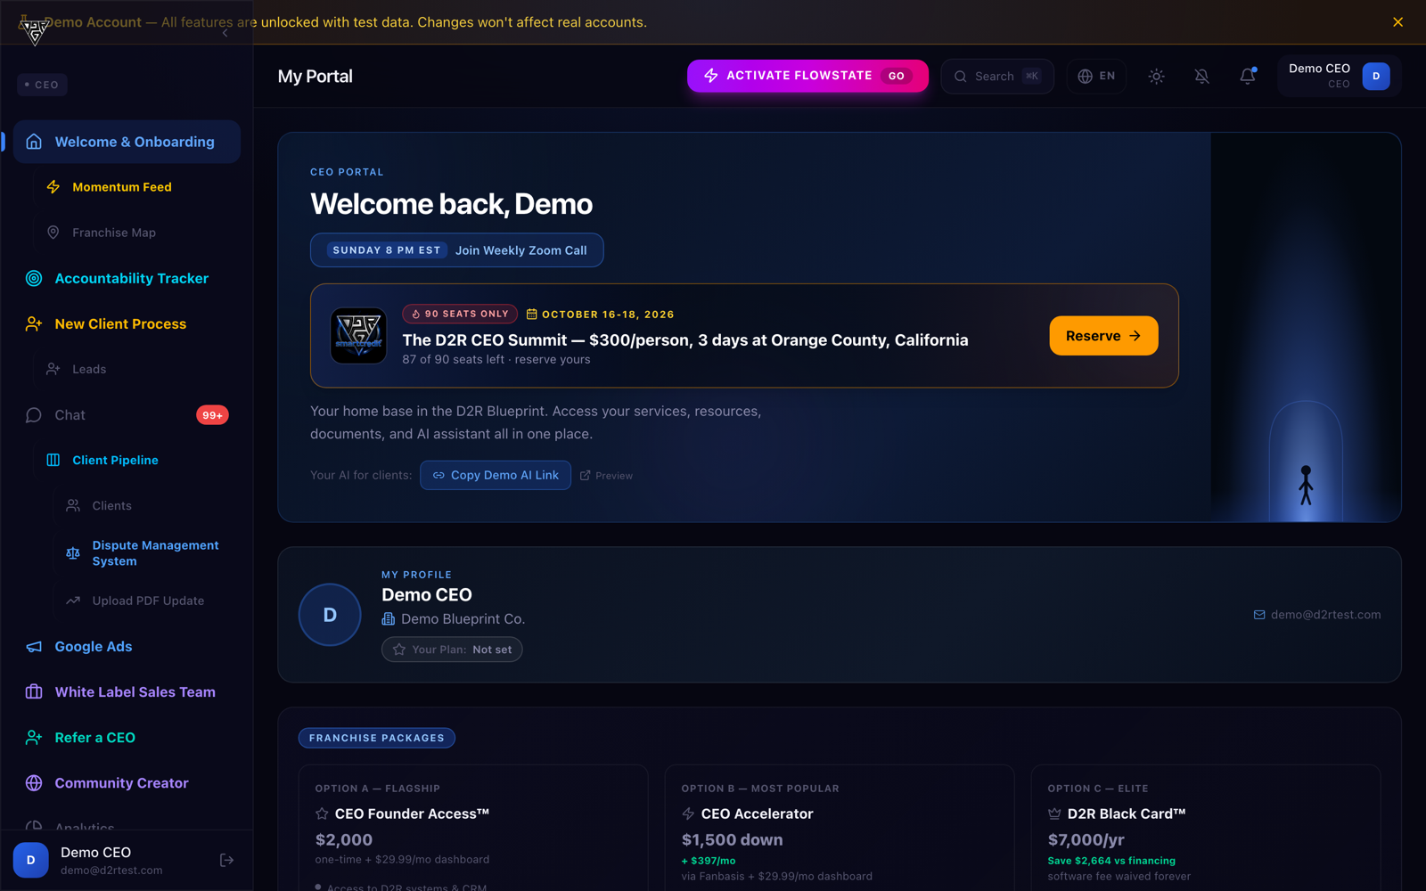Click the building icon by Demo Blueprint Co.

coord(389,618)
